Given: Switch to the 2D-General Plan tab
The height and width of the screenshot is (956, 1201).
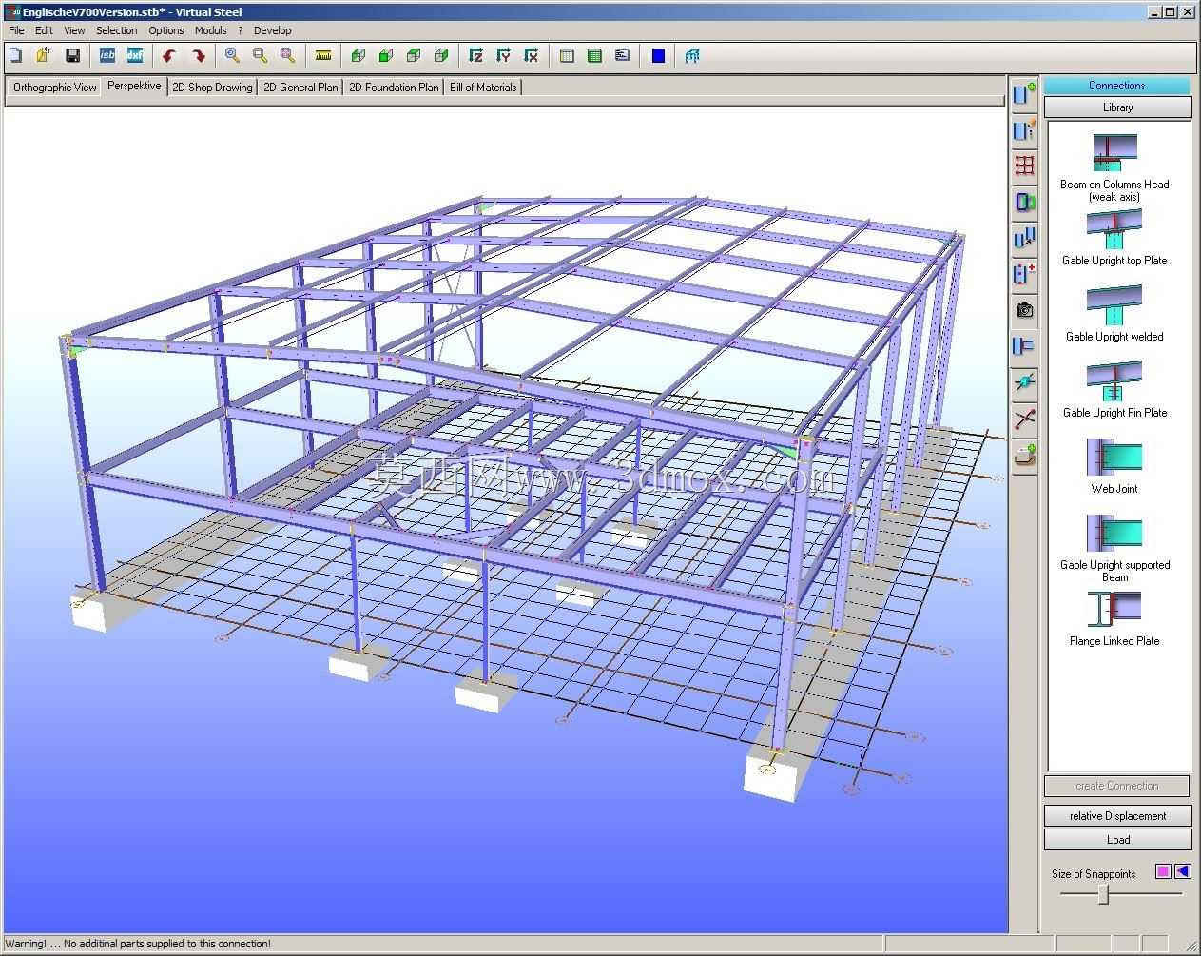Looking at the screenshot, I should coord(300,88).
